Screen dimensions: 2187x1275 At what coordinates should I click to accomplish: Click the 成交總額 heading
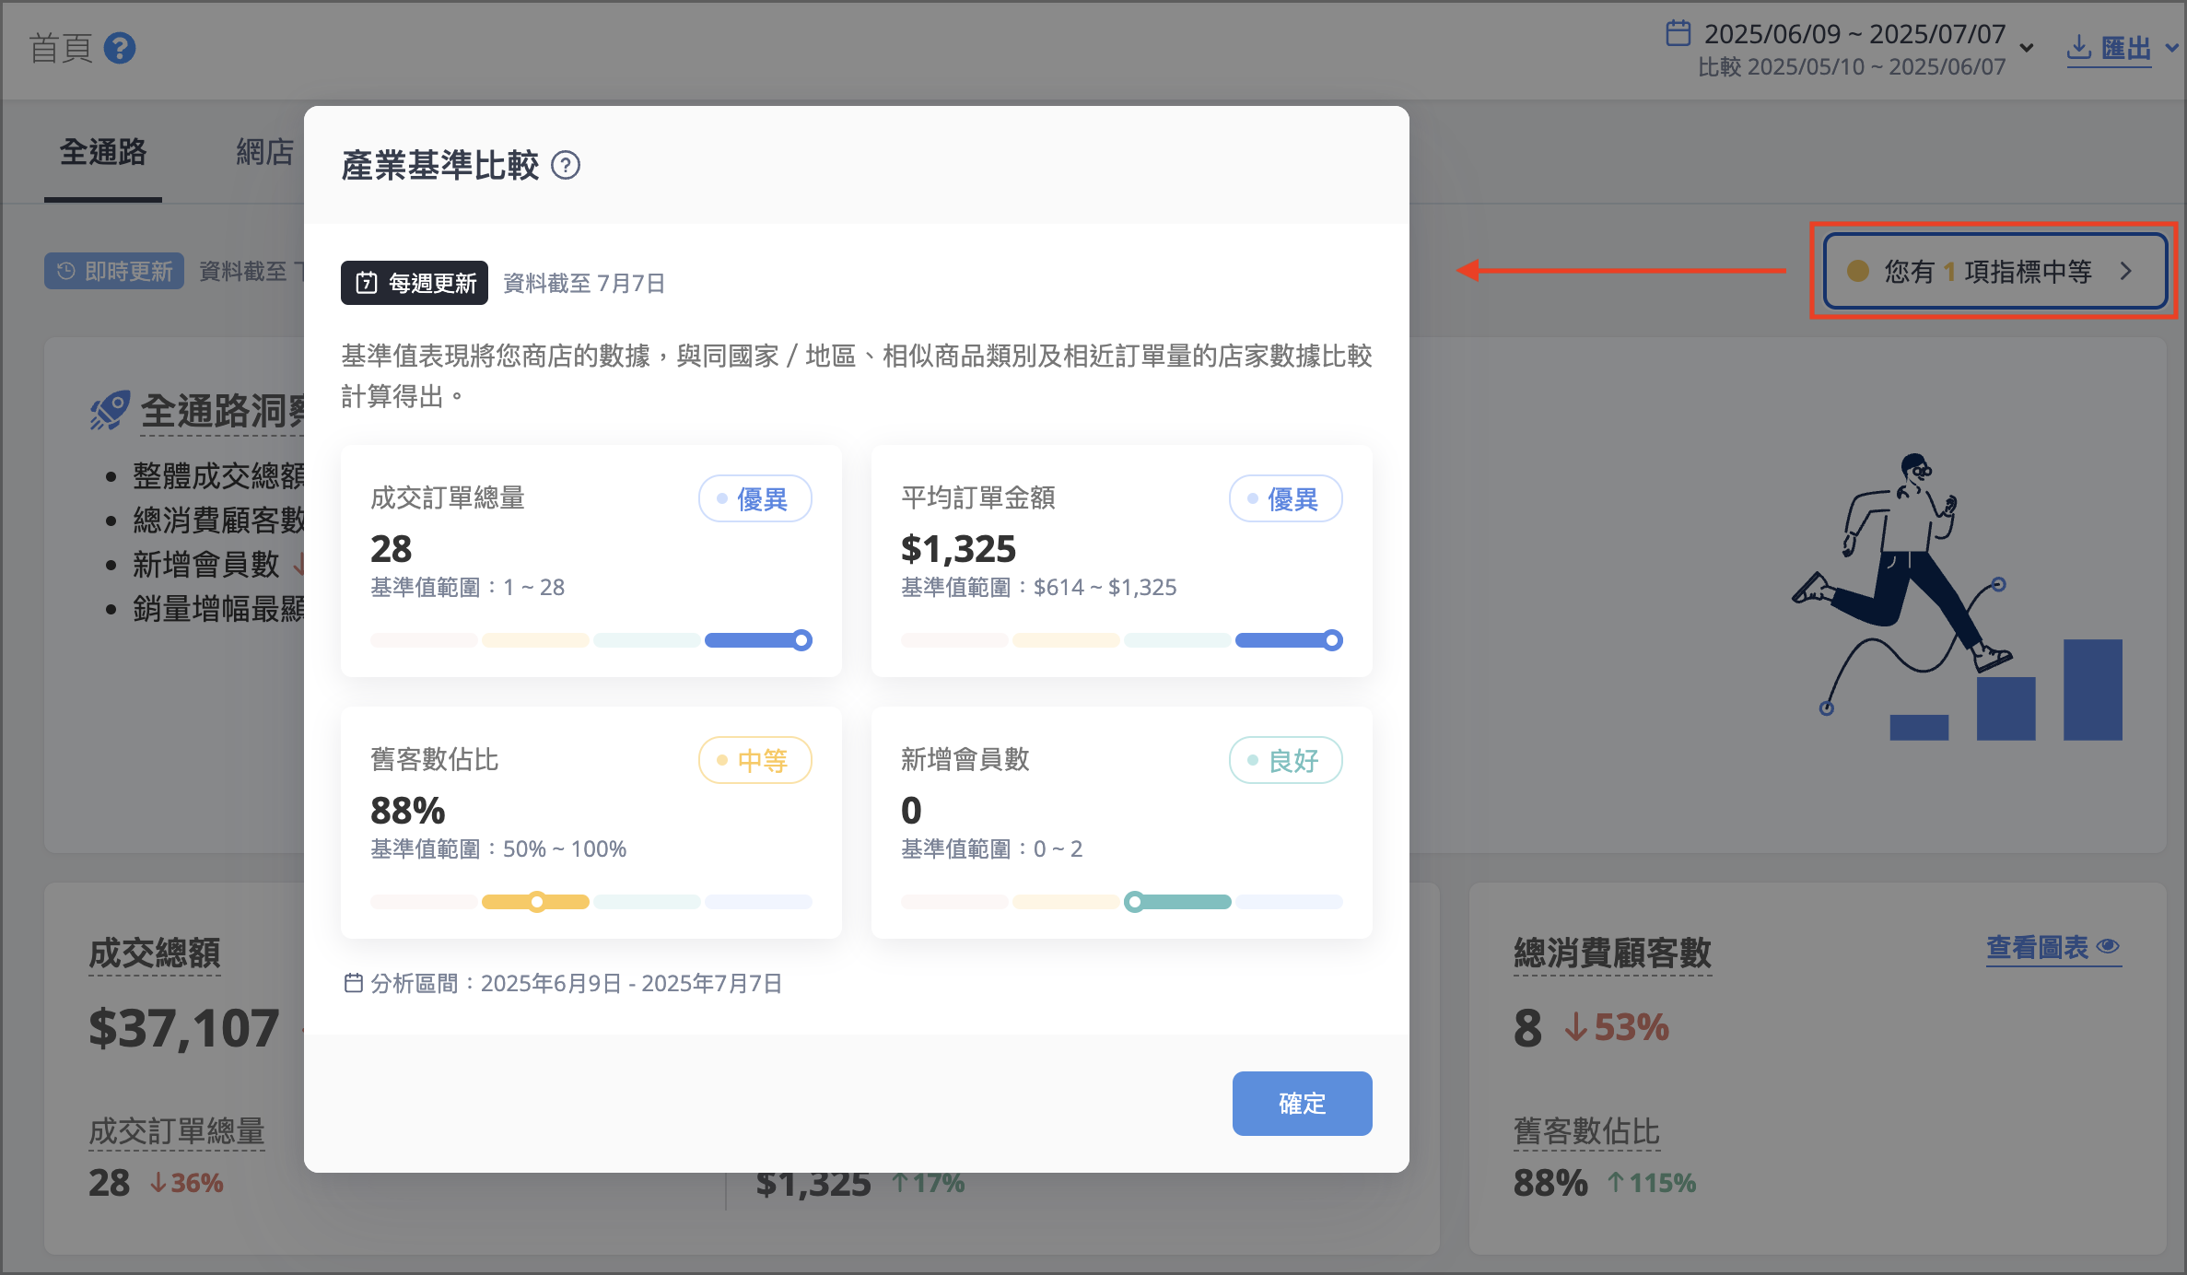click(155, 953)
